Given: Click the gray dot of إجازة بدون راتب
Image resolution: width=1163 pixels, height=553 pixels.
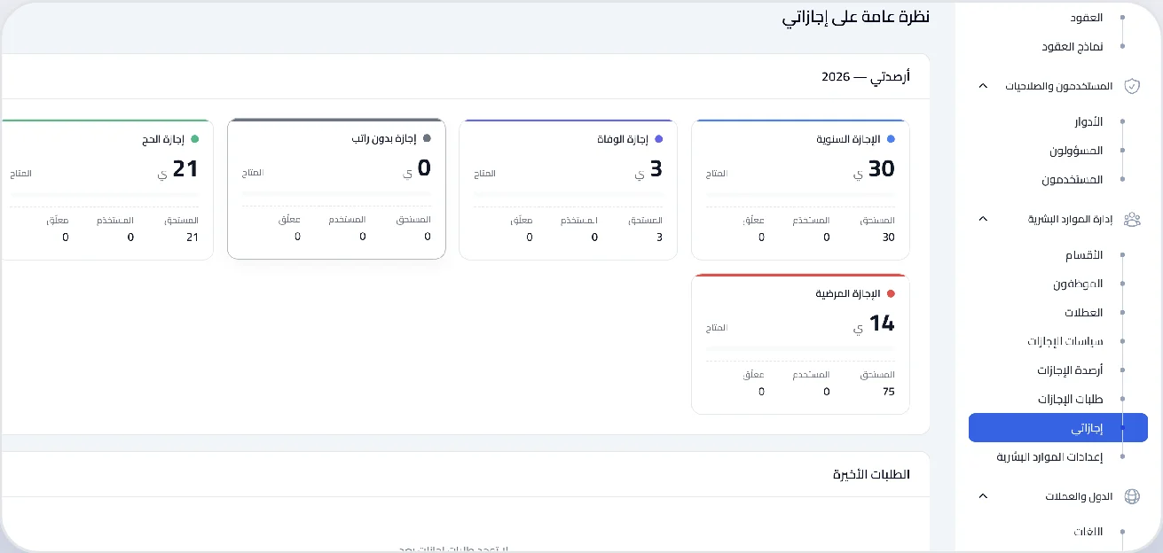Looking at the screenshot, I should click(427, 138).
